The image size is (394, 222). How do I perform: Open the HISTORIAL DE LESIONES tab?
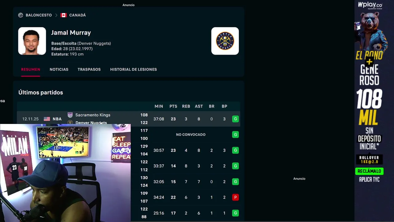[134, 69]
